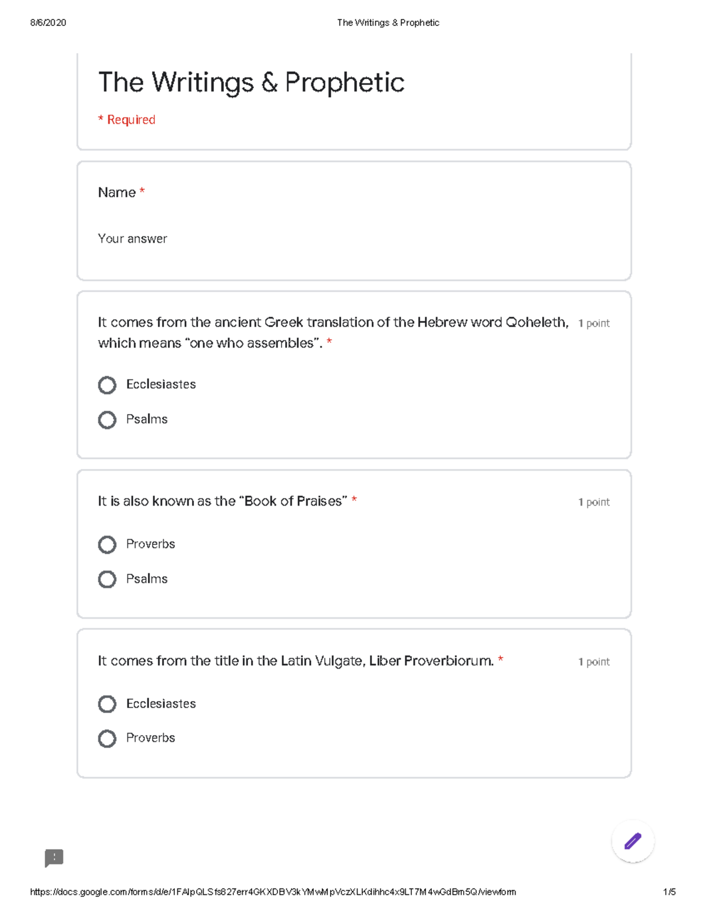Choose Proverbs for Book of Praises question

click(107, 544)
